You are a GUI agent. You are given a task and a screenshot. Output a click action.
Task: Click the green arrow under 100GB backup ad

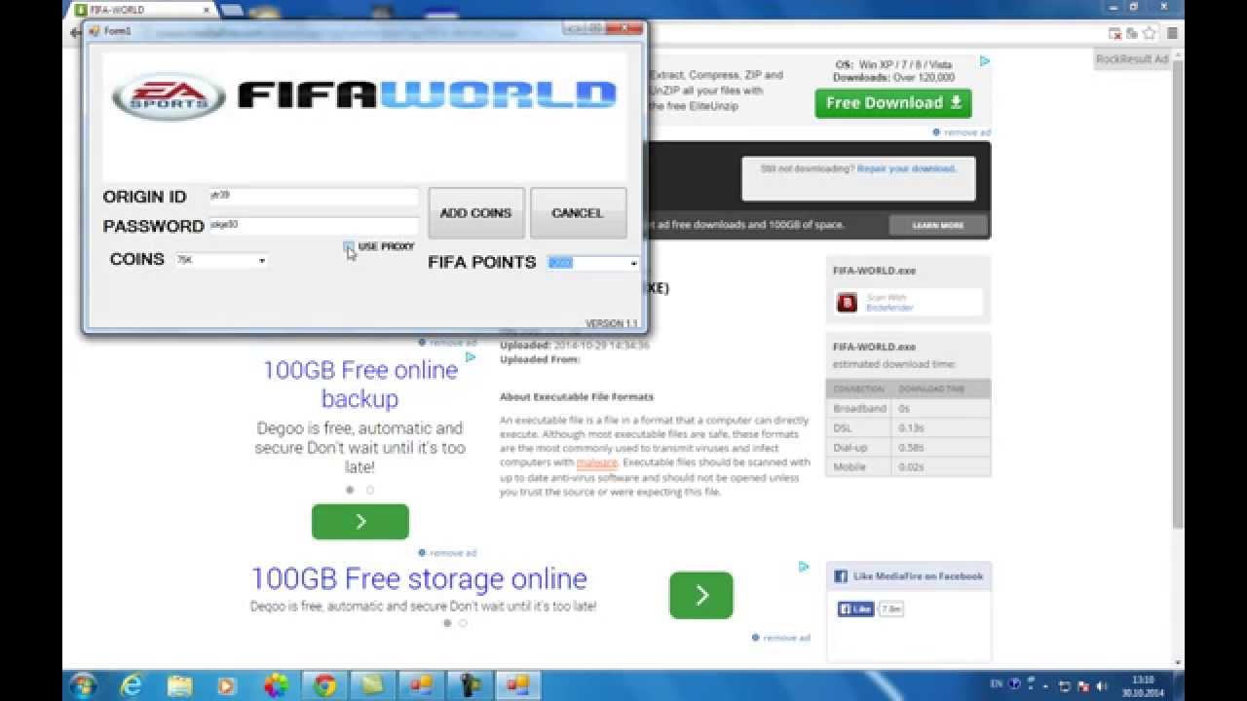(360, 522)
